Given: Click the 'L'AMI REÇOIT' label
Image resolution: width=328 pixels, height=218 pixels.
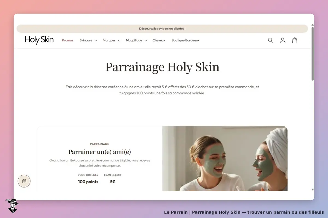Looking at the screenshot, I should click(x=113, y=175).
